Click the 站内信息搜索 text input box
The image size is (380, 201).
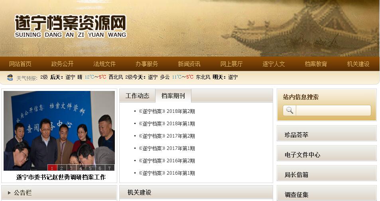pos(333,110)
